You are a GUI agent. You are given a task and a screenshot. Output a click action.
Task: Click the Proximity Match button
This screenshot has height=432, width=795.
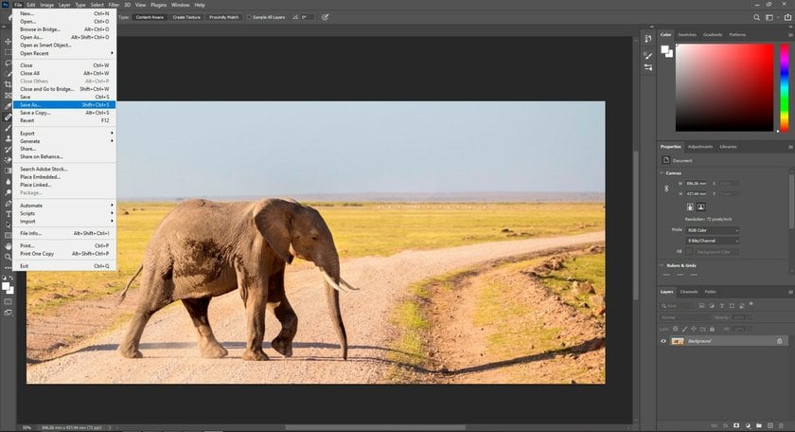pyautogui.click(x=223, y=17)
